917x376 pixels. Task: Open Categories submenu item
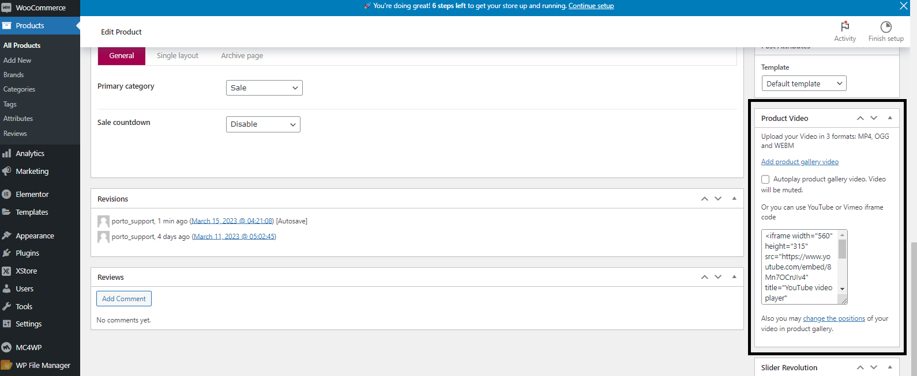point(19,89)
